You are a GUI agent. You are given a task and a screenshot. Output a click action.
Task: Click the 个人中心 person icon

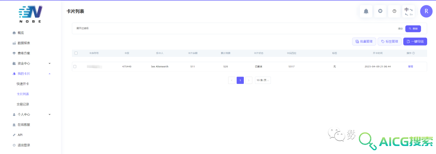pos(14,114)
